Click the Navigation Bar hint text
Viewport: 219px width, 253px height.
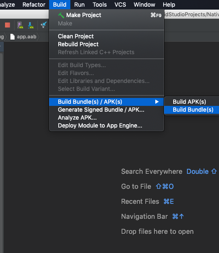coord(144,216)
